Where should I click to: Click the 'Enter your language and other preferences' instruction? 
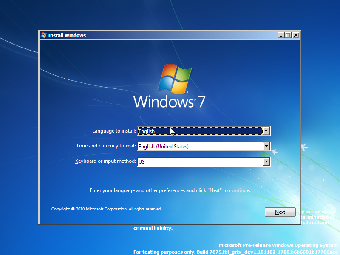170,190
